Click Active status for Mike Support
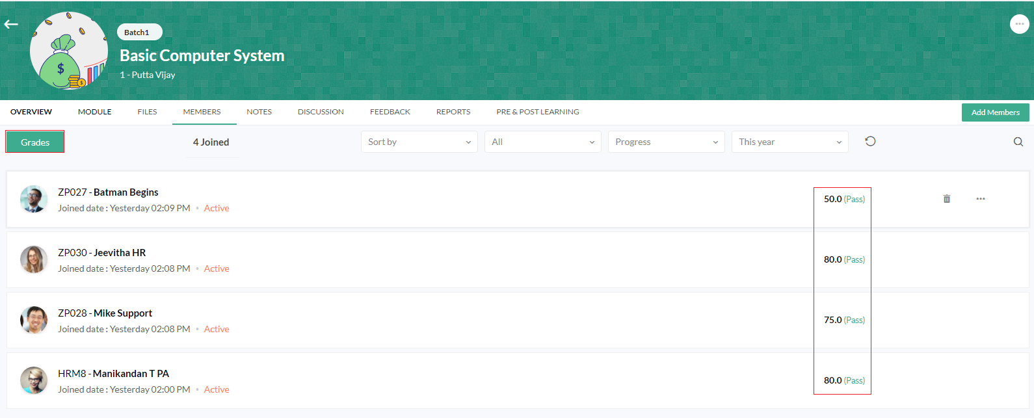 pyautogui.click(x=217, y=329)
